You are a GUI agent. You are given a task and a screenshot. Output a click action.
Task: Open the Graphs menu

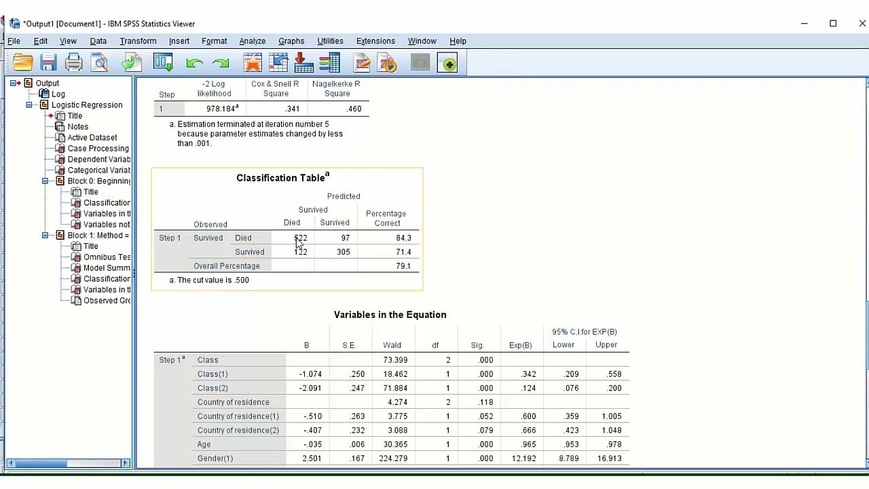(x=291, y=41)
